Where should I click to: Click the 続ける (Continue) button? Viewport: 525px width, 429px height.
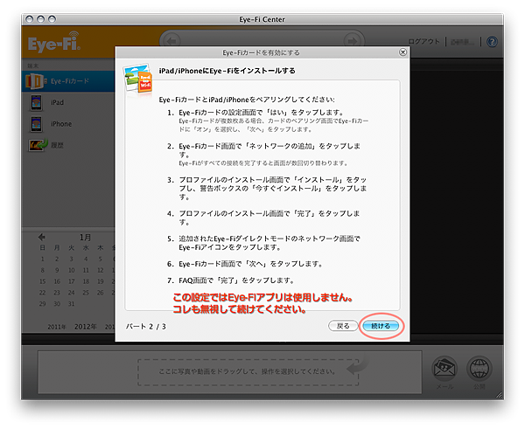tap(381, 326)
